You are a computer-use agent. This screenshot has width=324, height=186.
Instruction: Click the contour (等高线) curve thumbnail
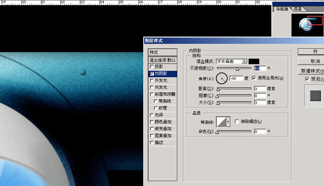point(221,122)
